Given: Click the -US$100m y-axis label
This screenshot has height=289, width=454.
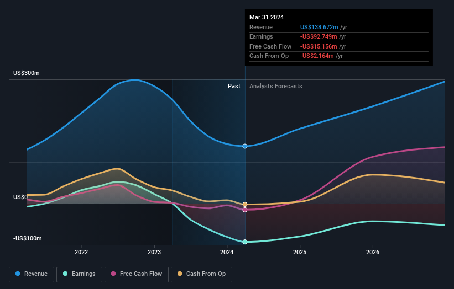Looking at the screenshot, I should (28, 238).
